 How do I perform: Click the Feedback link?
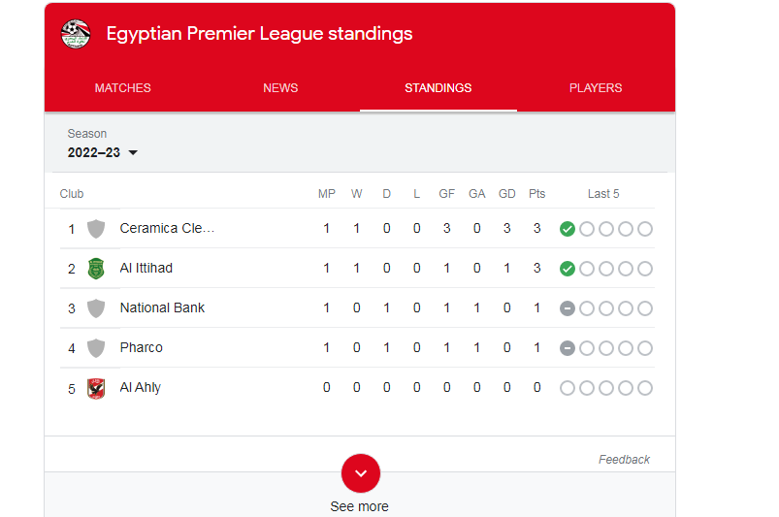[624, 460]
